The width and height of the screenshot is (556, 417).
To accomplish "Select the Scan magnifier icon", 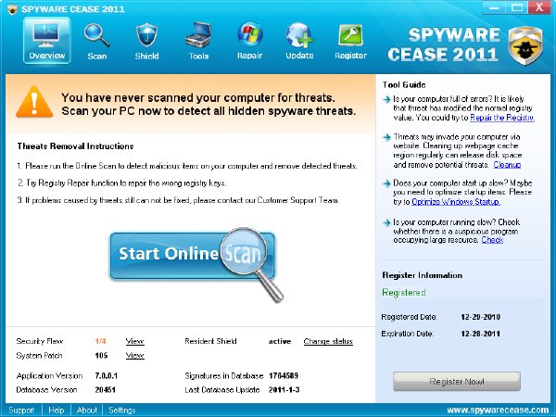I will point(96,36).
